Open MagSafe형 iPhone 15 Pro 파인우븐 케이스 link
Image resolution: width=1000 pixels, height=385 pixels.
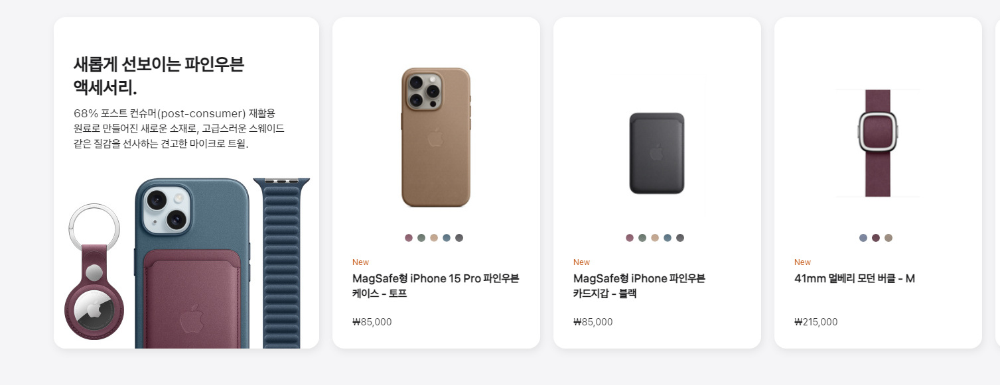[436, 286]
